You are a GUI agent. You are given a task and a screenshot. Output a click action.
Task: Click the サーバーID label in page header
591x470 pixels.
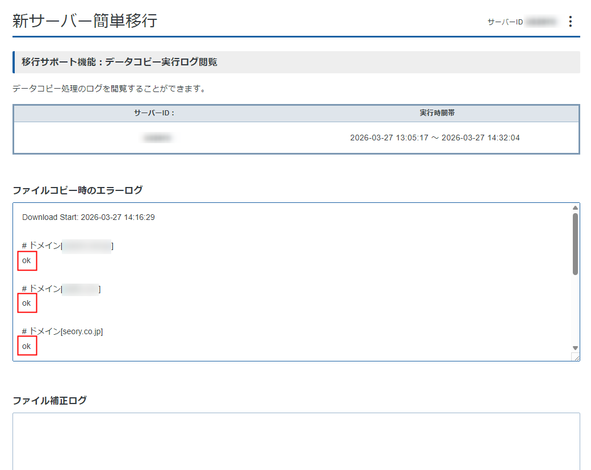click(505, 22)
